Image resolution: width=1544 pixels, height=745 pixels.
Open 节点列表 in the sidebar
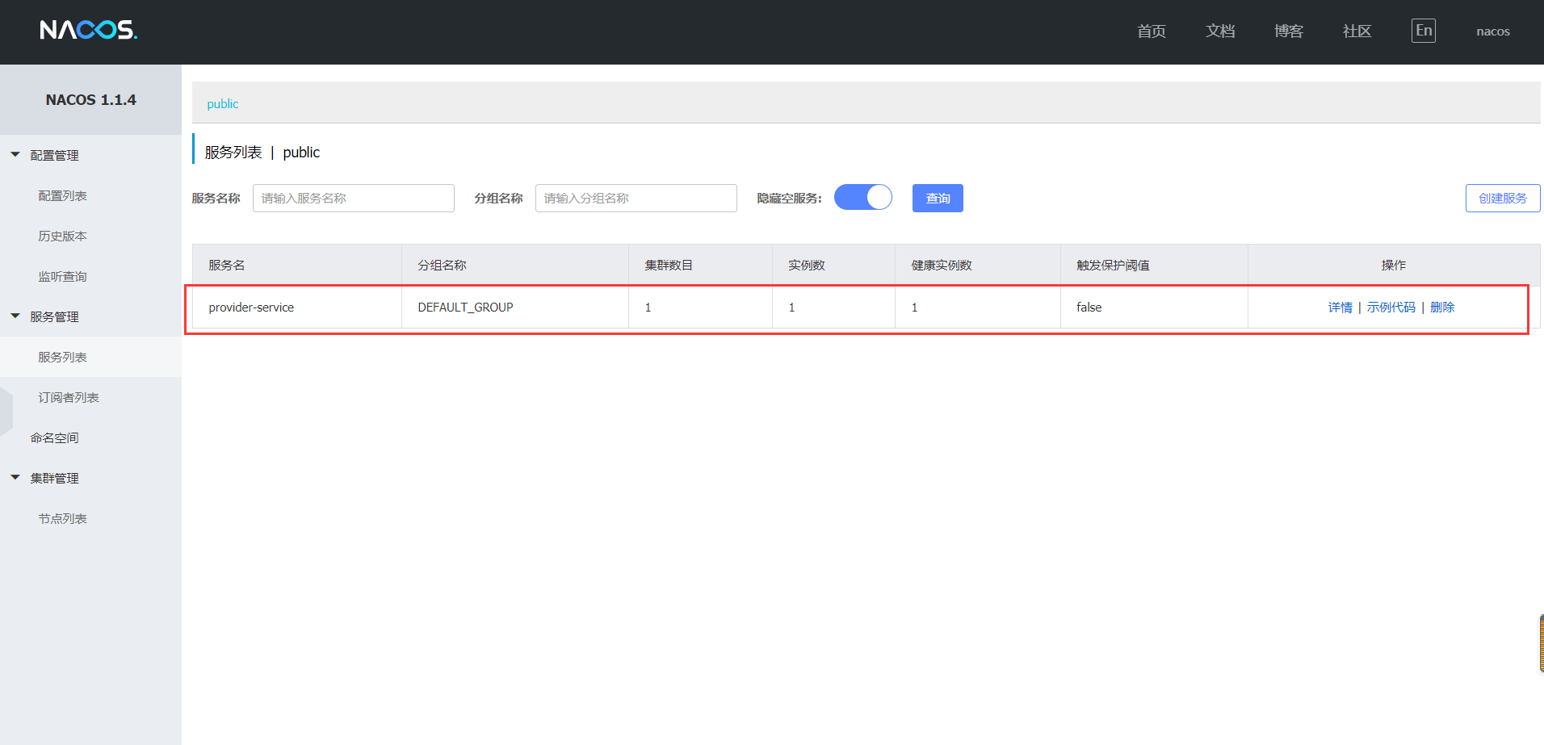[62, 518]
